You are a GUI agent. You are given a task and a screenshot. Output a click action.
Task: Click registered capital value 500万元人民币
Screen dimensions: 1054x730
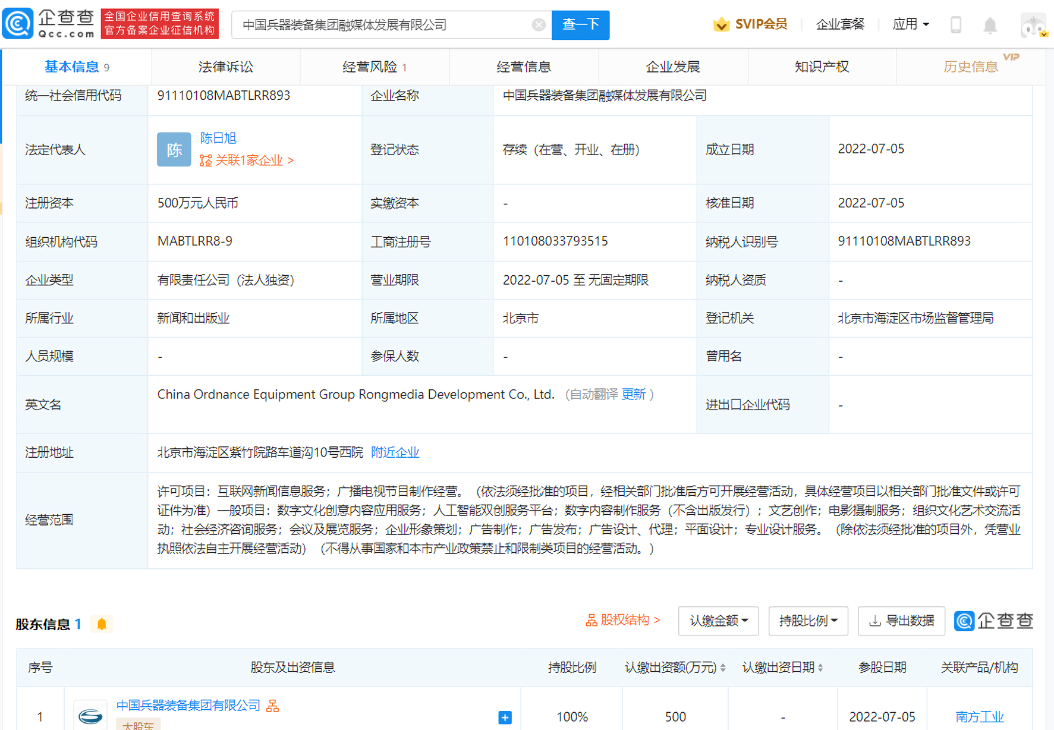click(x=197, y=203)
